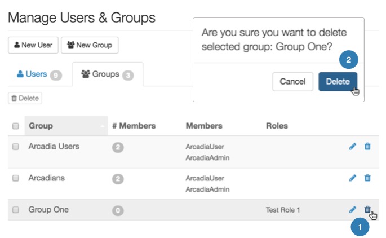Check the Group One row checkbox

pyautogui.click(x=16, y=210)
